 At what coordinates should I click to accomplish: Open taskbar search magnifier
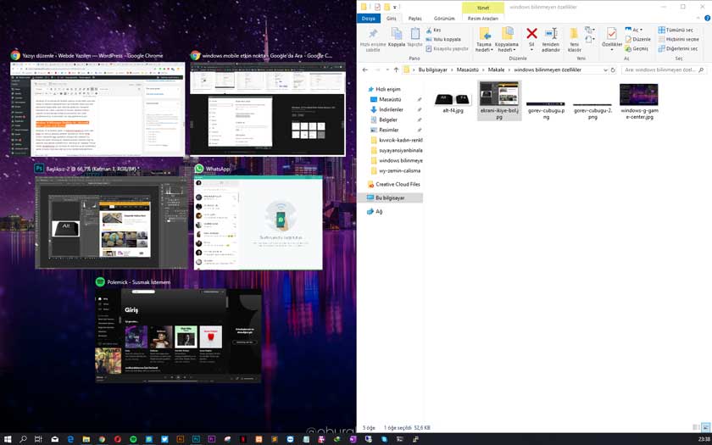point(23,439)
